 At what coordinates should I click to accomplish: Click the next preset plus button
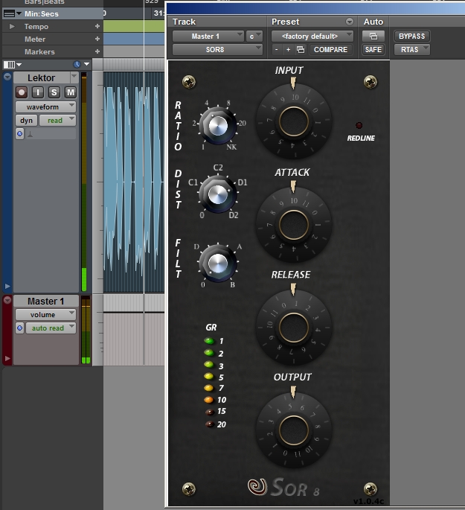[288, 50]
